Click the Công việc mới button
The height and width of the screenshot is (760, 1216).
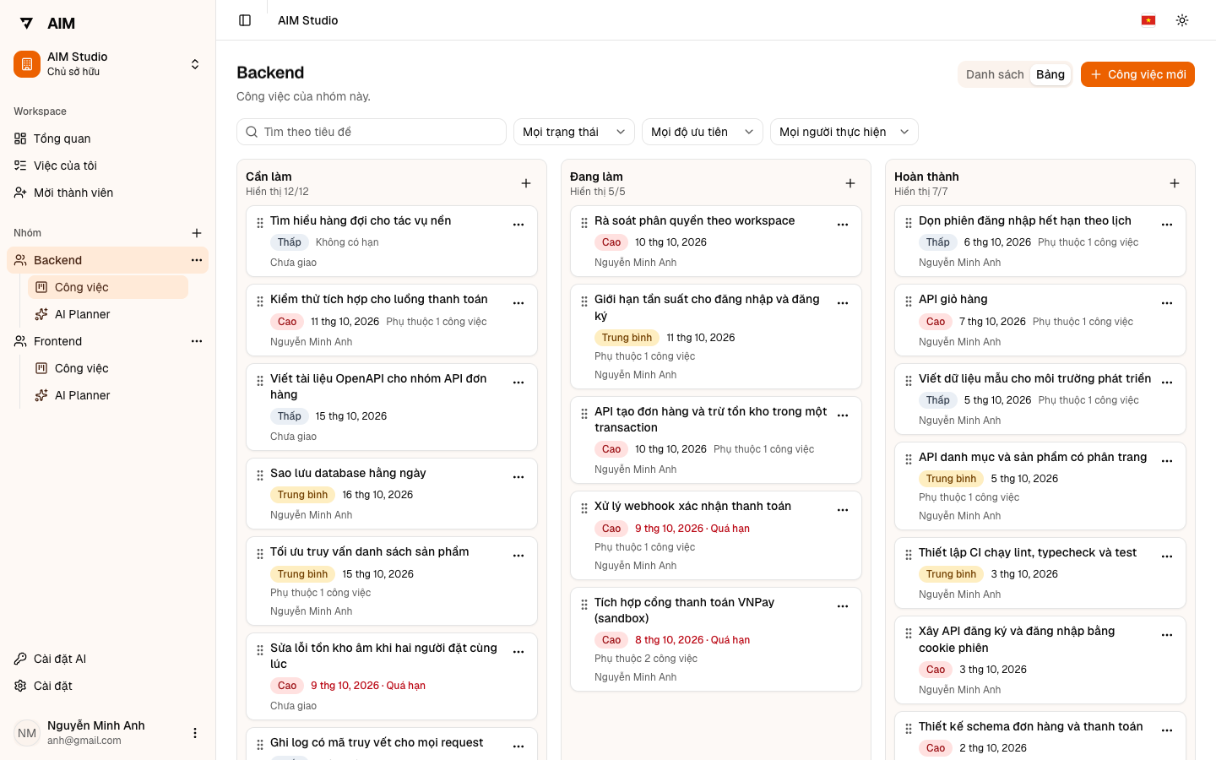pos(1137,74)
